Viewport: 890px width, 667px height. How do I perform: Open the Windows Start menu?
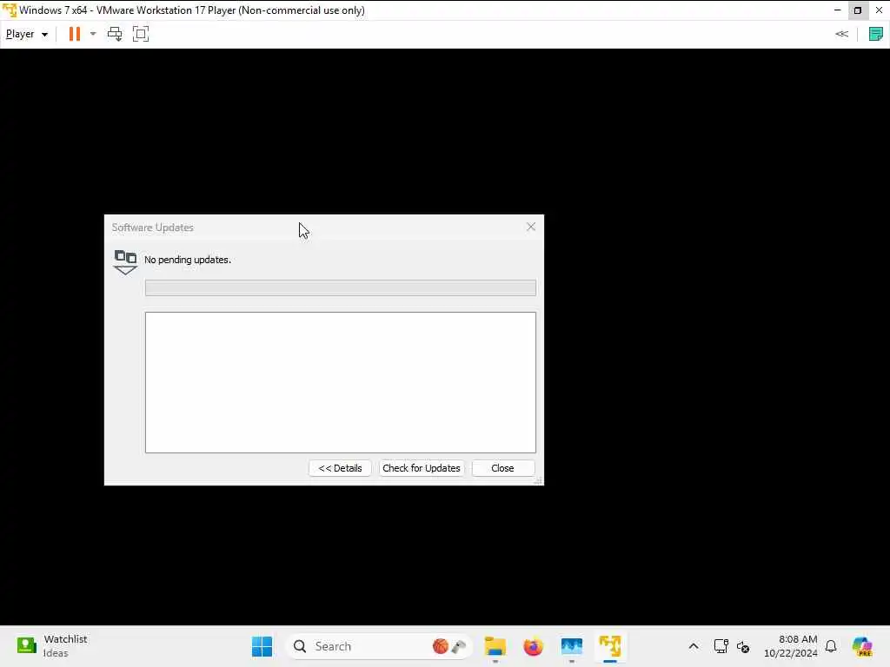tap(262, 646)
